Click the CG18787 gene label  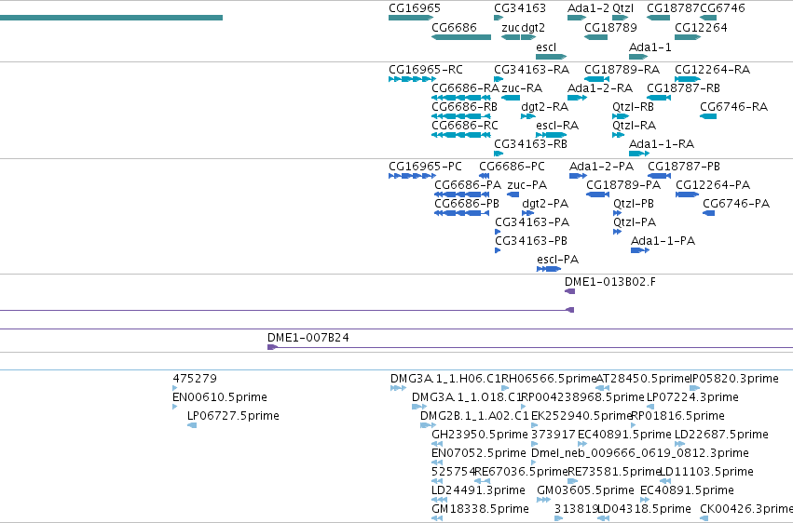673,8
